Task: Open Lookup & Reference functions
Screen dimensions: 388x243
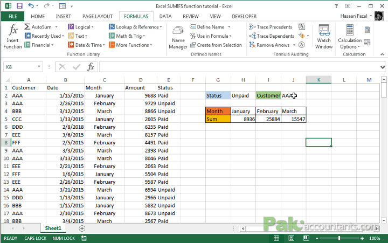Action: (135, 27)
